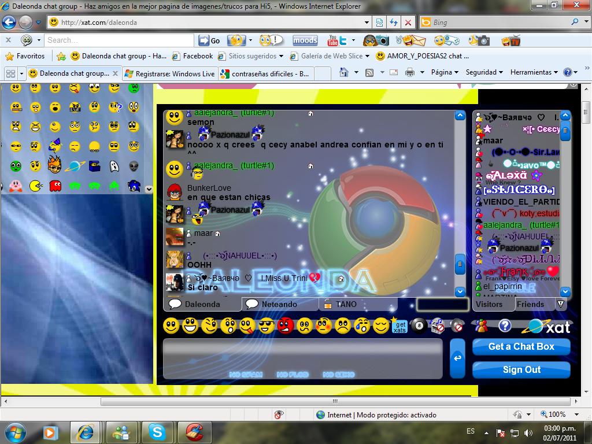Toggle the chat sound mute speaker icon
This screenshot has width=592, height=444.
click(x=457, y=325)
